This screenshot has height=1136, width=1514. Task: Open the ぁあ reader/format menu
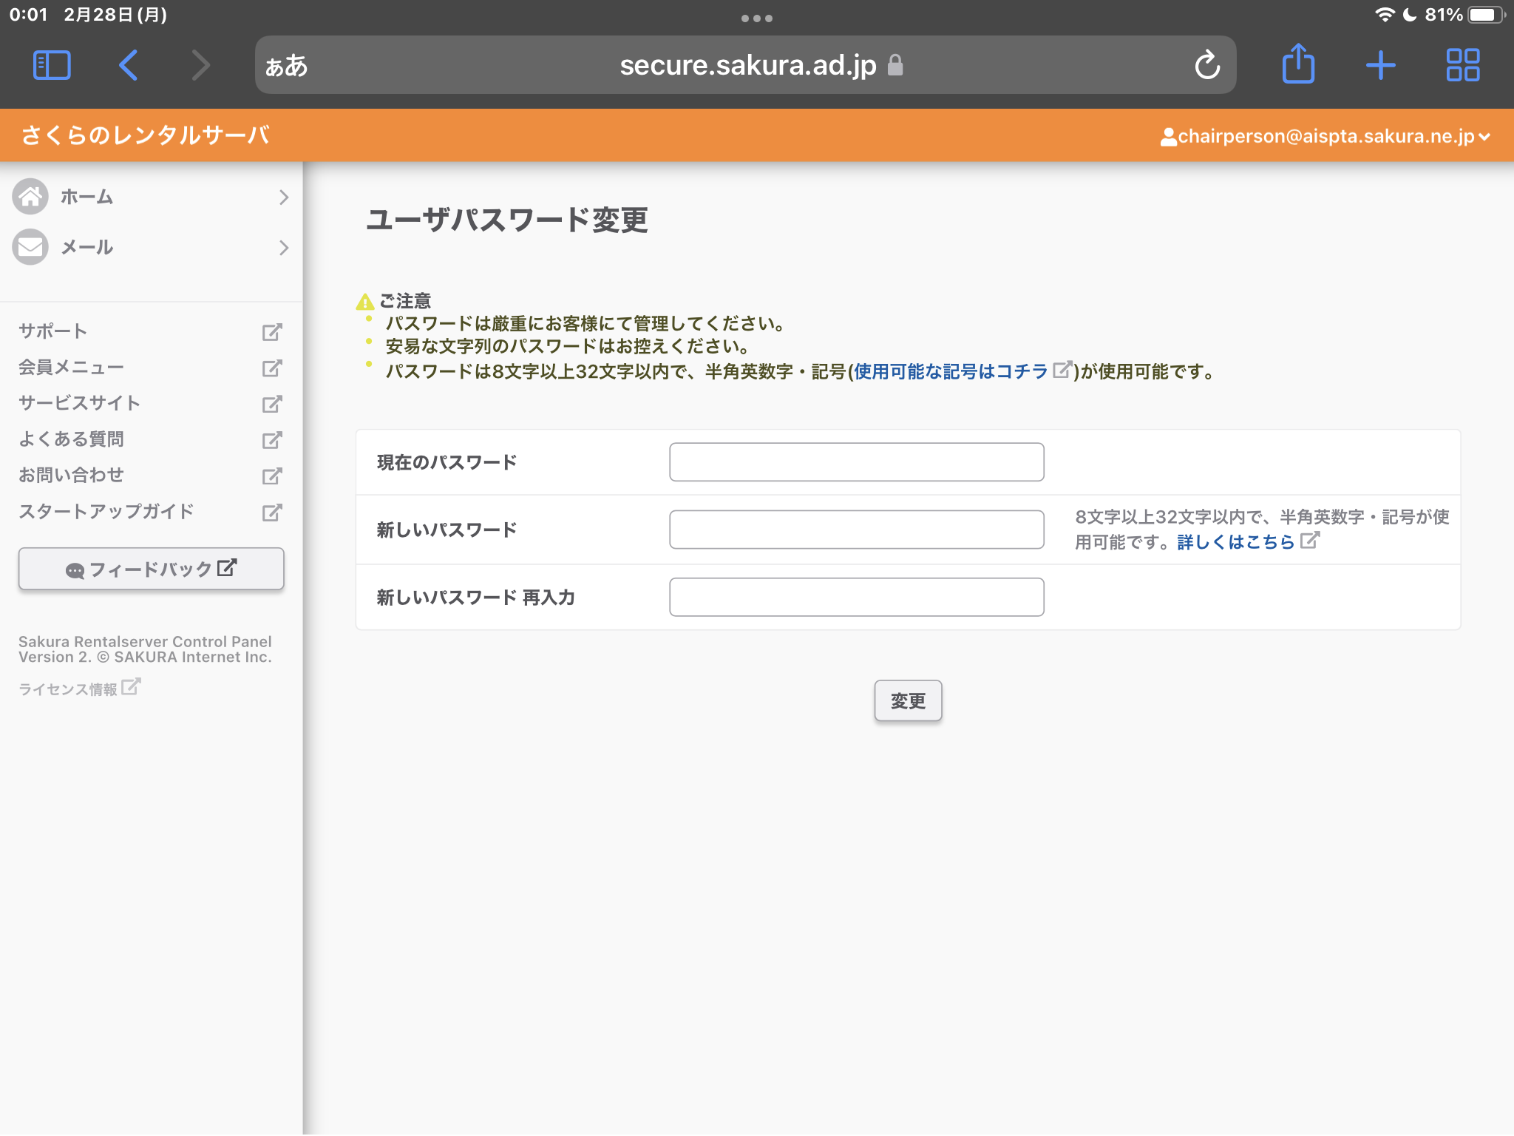[x=286, y=66]
